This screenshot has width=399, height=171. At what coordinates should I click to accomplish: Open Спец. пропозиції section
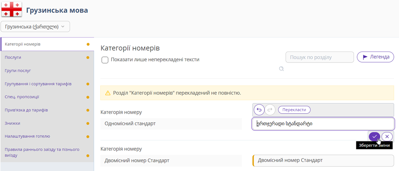[x=47, y=97]
